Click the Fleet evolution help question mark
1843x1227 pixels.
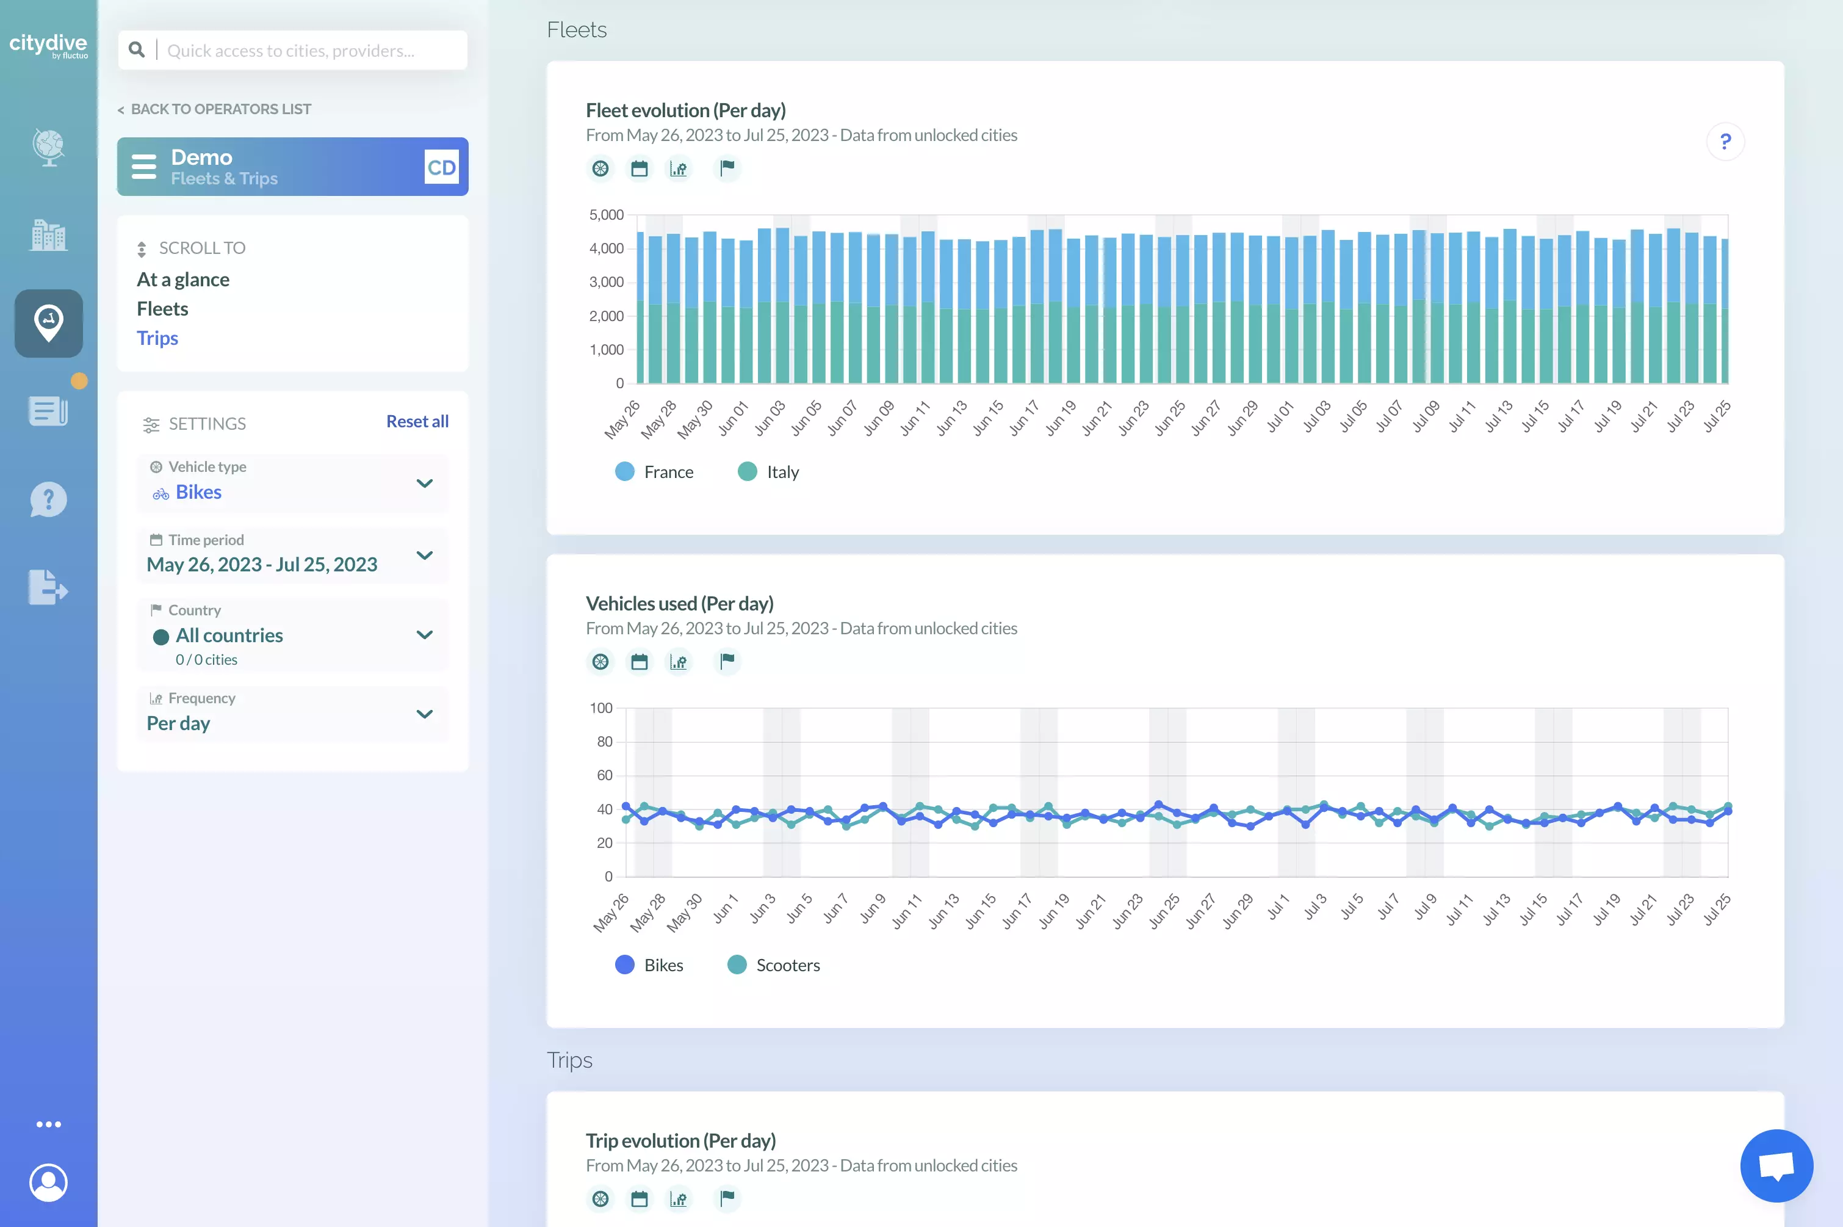[1725, 142]
